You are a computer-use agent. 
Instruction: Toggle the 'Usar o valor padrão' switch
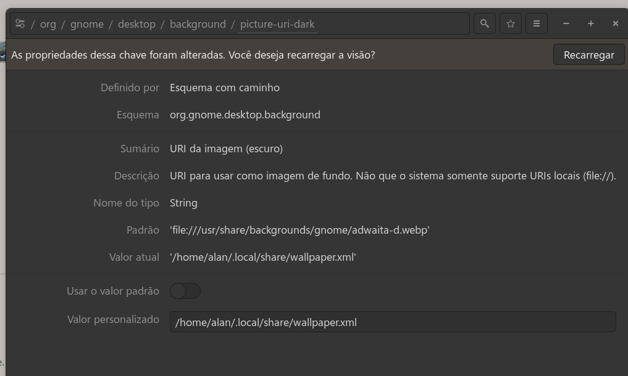[185, 290]
